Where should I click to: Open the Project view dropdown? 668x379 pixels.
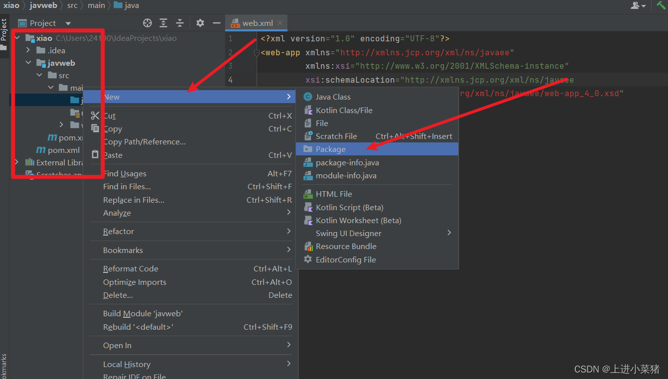[x=68, y=23]
